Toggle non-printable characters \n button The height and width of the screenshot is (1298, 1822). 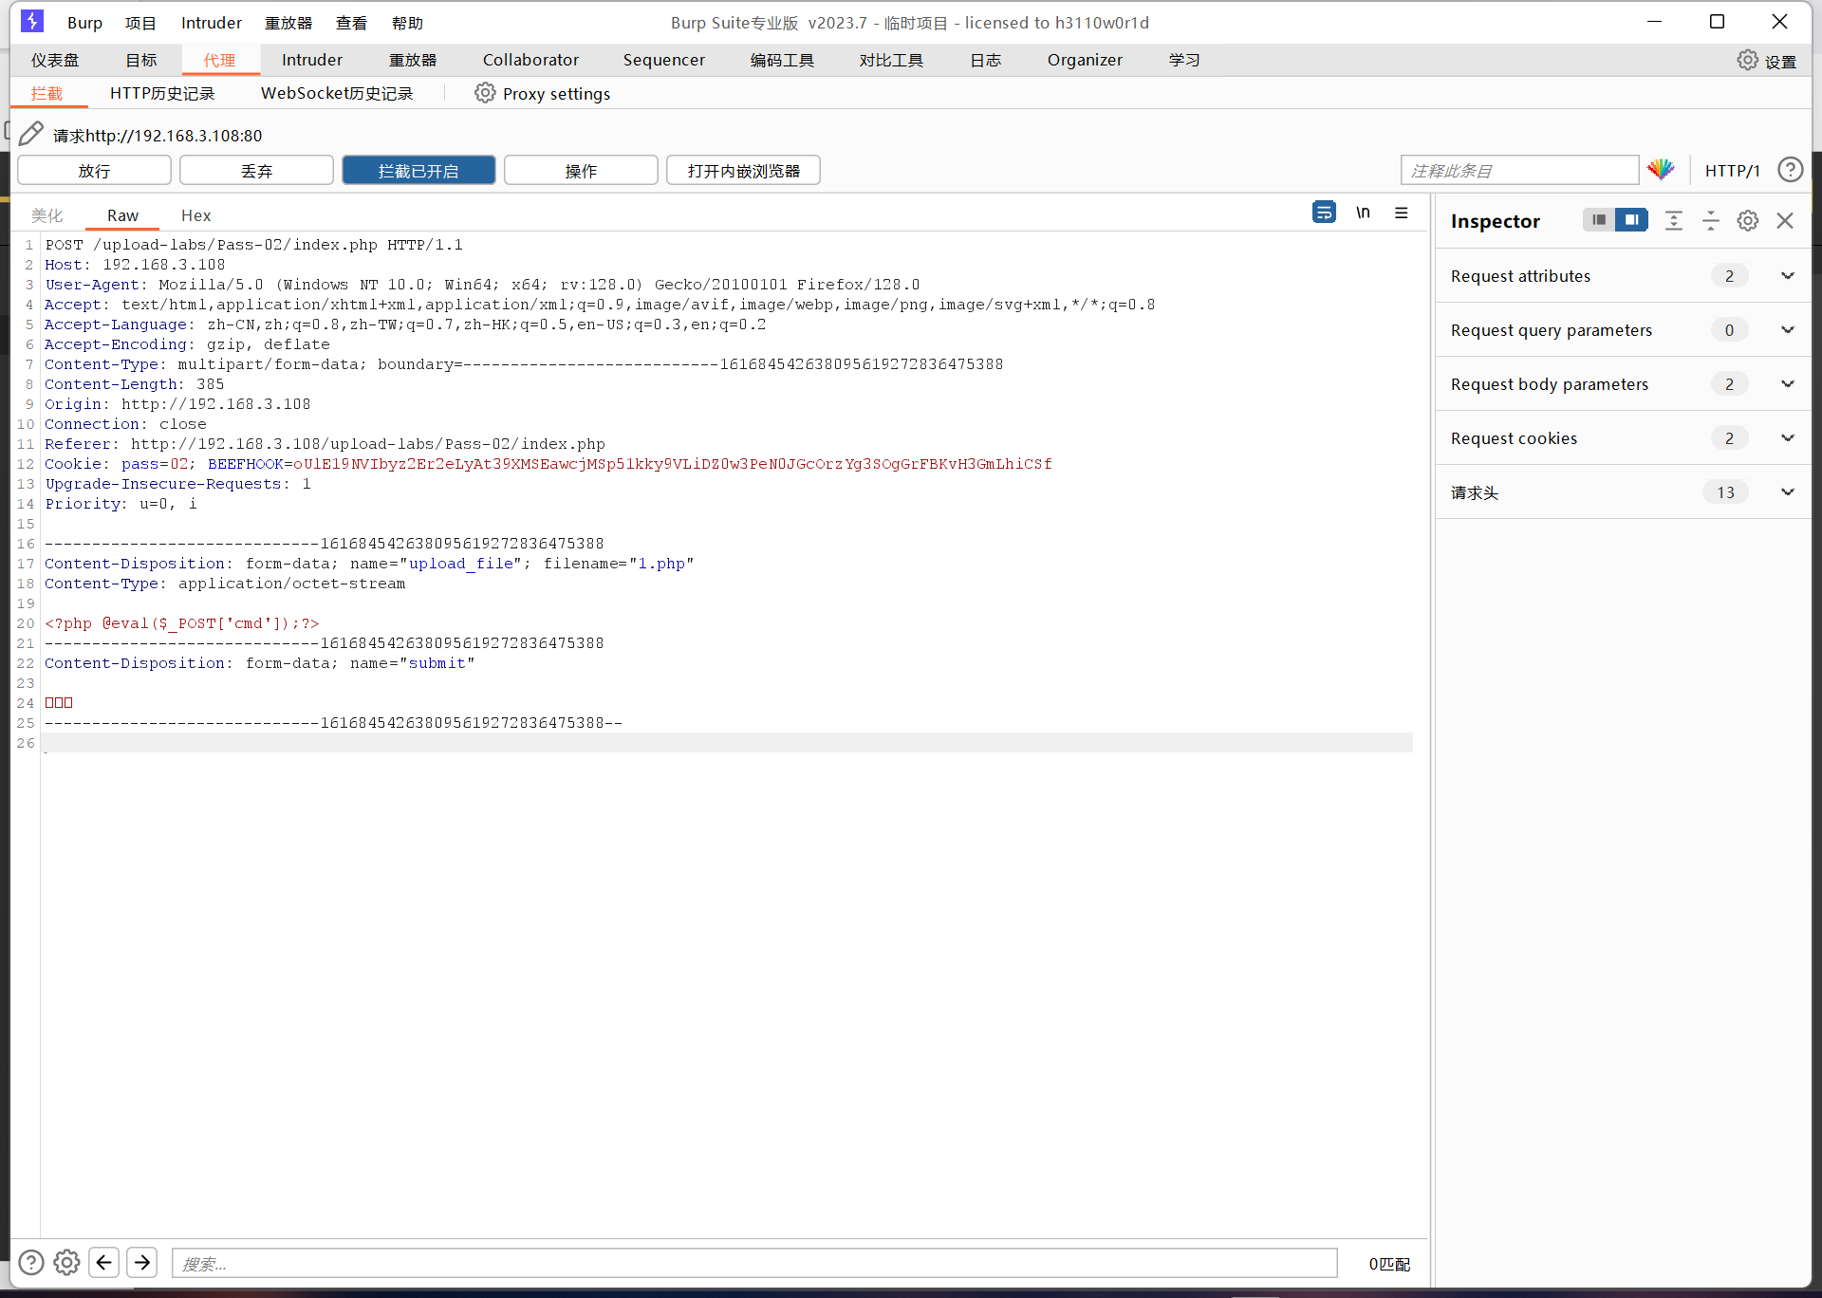point(1363,213)
